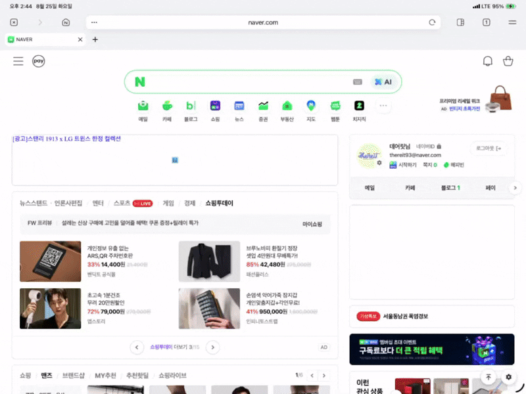Select the 엔터 tab

98,204
